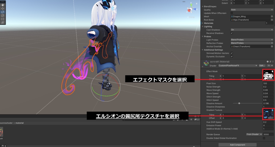Toggle Skinned Motion Vectors checkbox
Image resolution: width=275 pixels, height=147 pixels.
(x=232, y=53)
